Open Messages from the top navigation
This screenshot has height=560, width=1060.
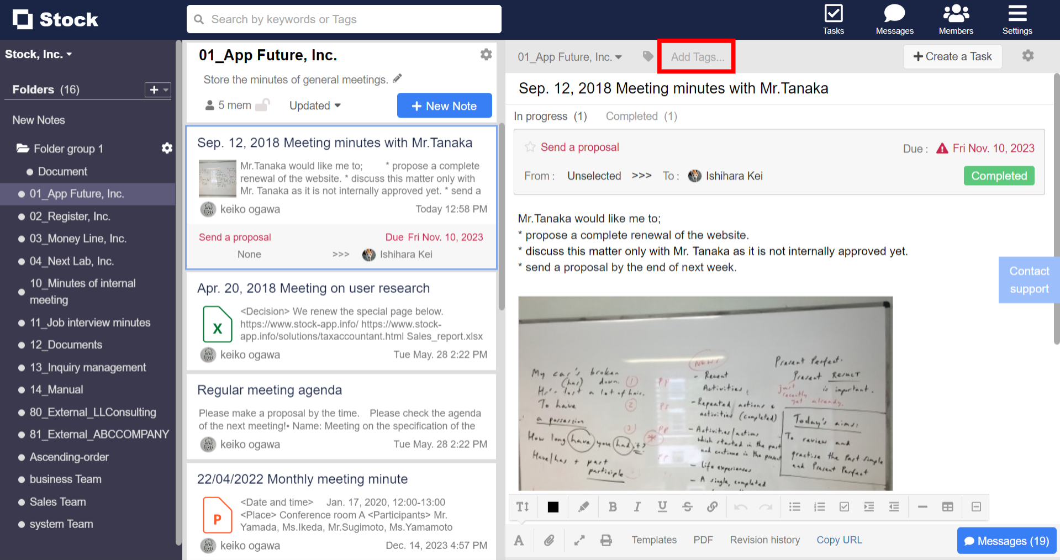pyautogui.click(x=894, y=18)
